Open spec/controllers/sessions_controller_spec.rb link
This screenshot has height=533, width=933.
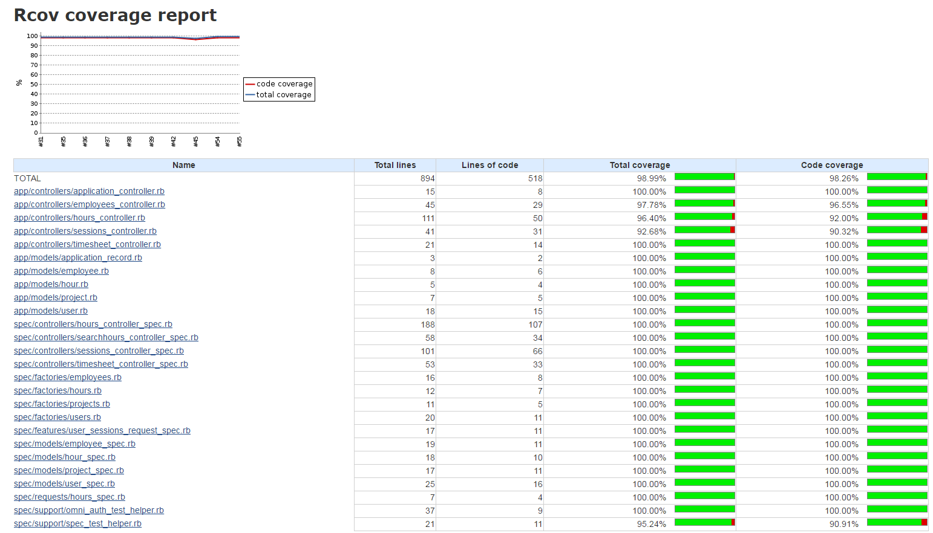point(99,351)
